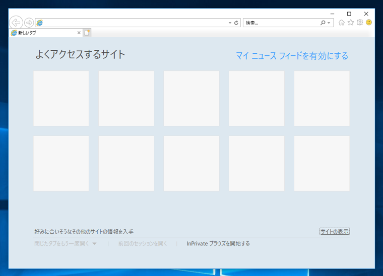Open Favorites with the star icon

351,23
